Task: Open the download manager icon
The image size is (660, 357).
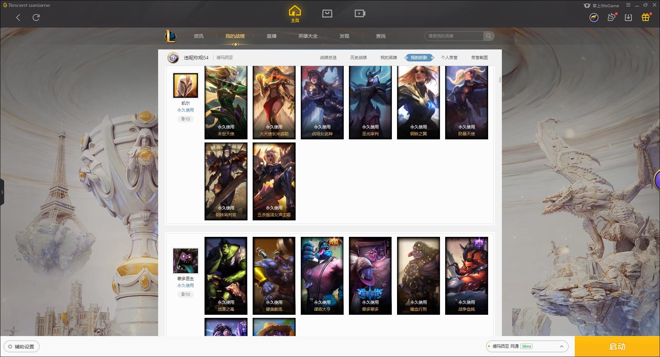Action: point(628,18)
